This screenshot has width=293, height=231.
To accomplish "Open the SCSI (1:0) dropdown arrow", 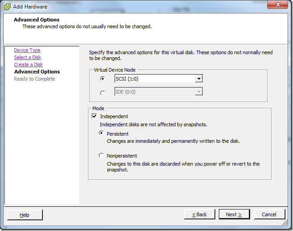I will 199,78.
